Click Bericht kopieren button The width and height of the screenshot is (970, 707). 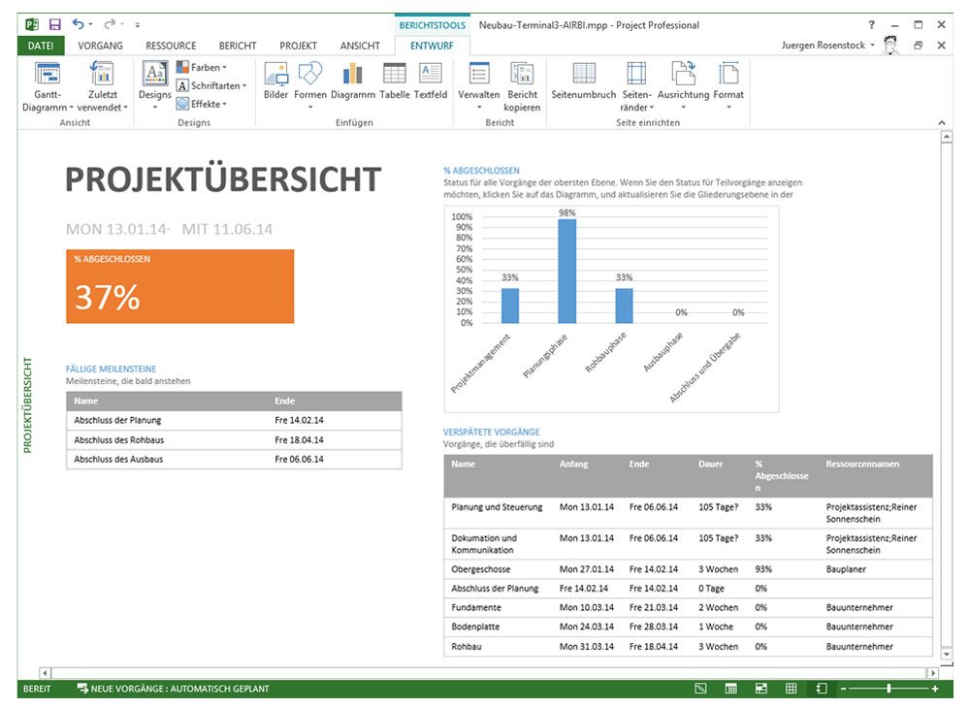522,86
